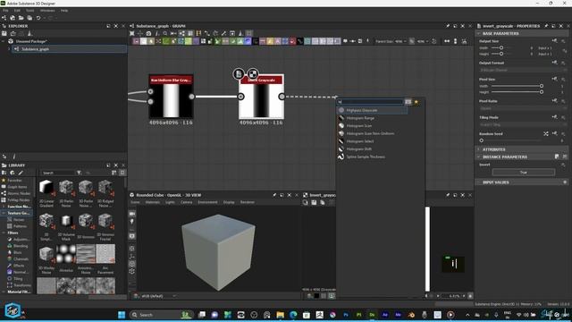Open the Pixel Ratio dropdown
Screen dimensions: 572x322
click(522, 108)
